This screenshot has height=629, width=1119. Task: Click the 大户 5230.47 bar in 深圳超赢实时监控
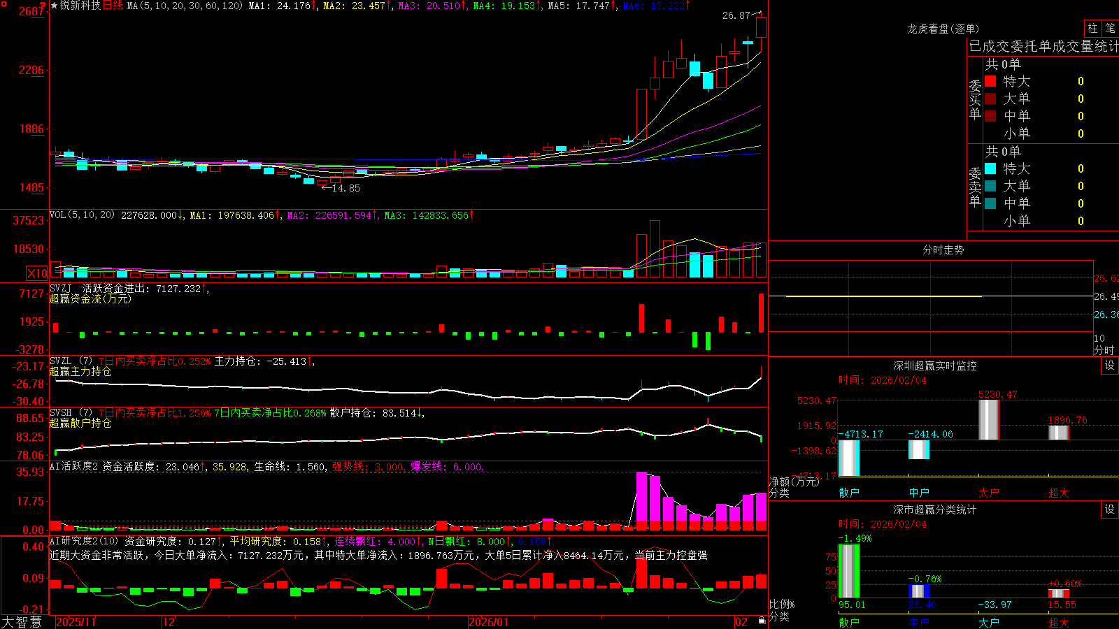click(989, 419)
